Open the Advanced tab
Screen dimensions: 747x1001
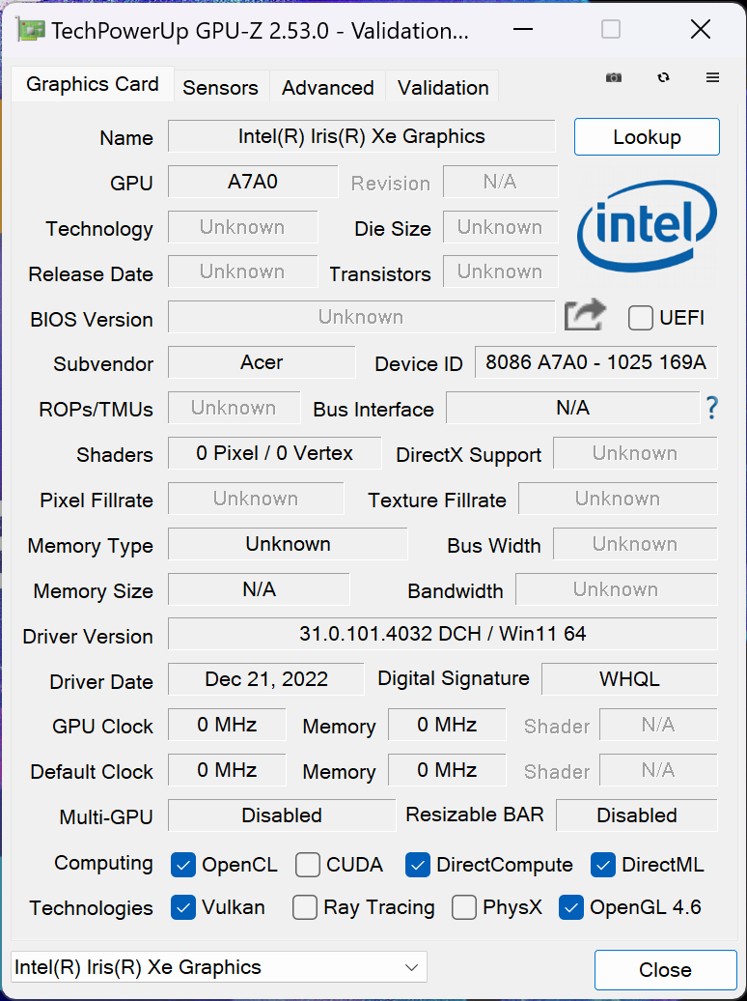[327, 87]
